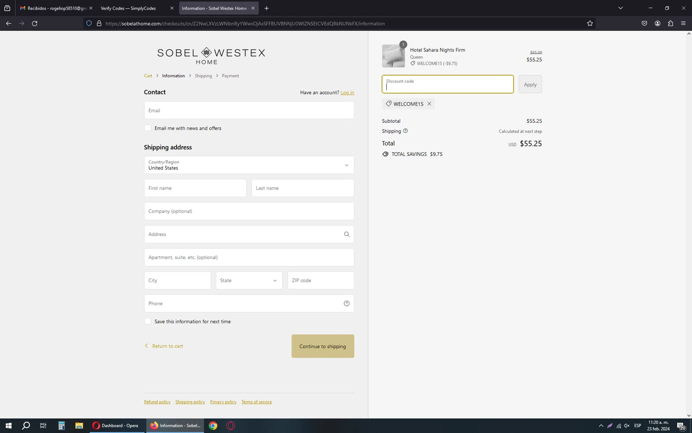Open the State dropdown
The height and width of the screenshot is (433, 692).
pyautogui.click(x=249, y=281)
